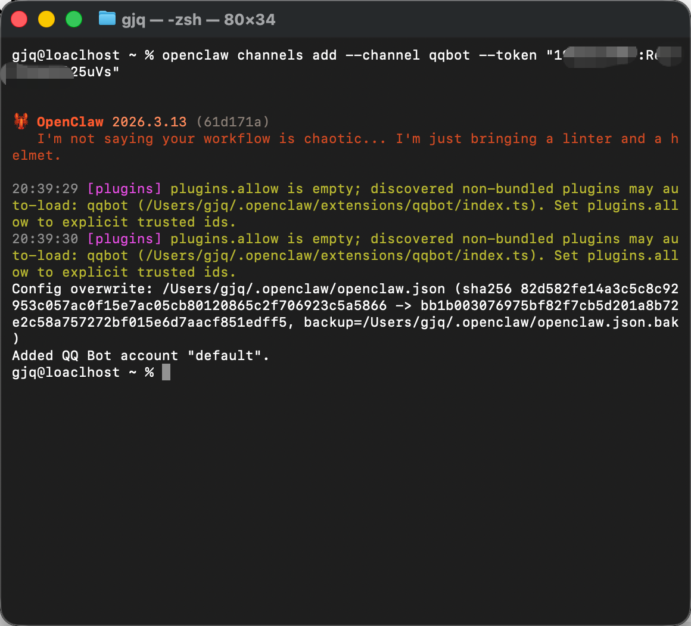Click the "OpenClaw 2026.3.13" version text

111,122
